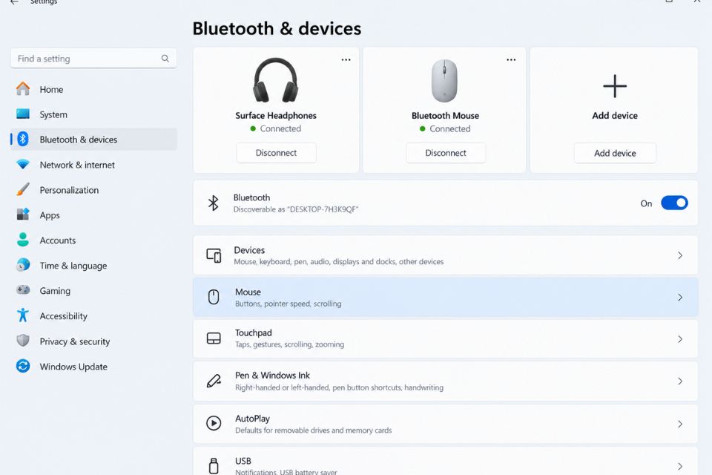Screen dimensions: 712x475
Task: Click the Bluetooth icon in sidebar
Action: tap(23, 139)
